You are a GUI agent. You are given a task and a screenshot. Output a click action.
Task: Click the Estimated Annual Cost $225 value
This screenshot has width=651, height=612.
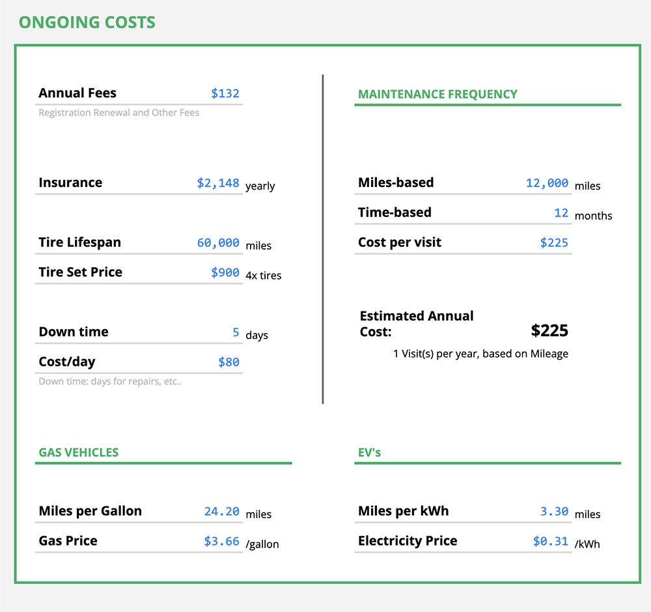(549, 330)
